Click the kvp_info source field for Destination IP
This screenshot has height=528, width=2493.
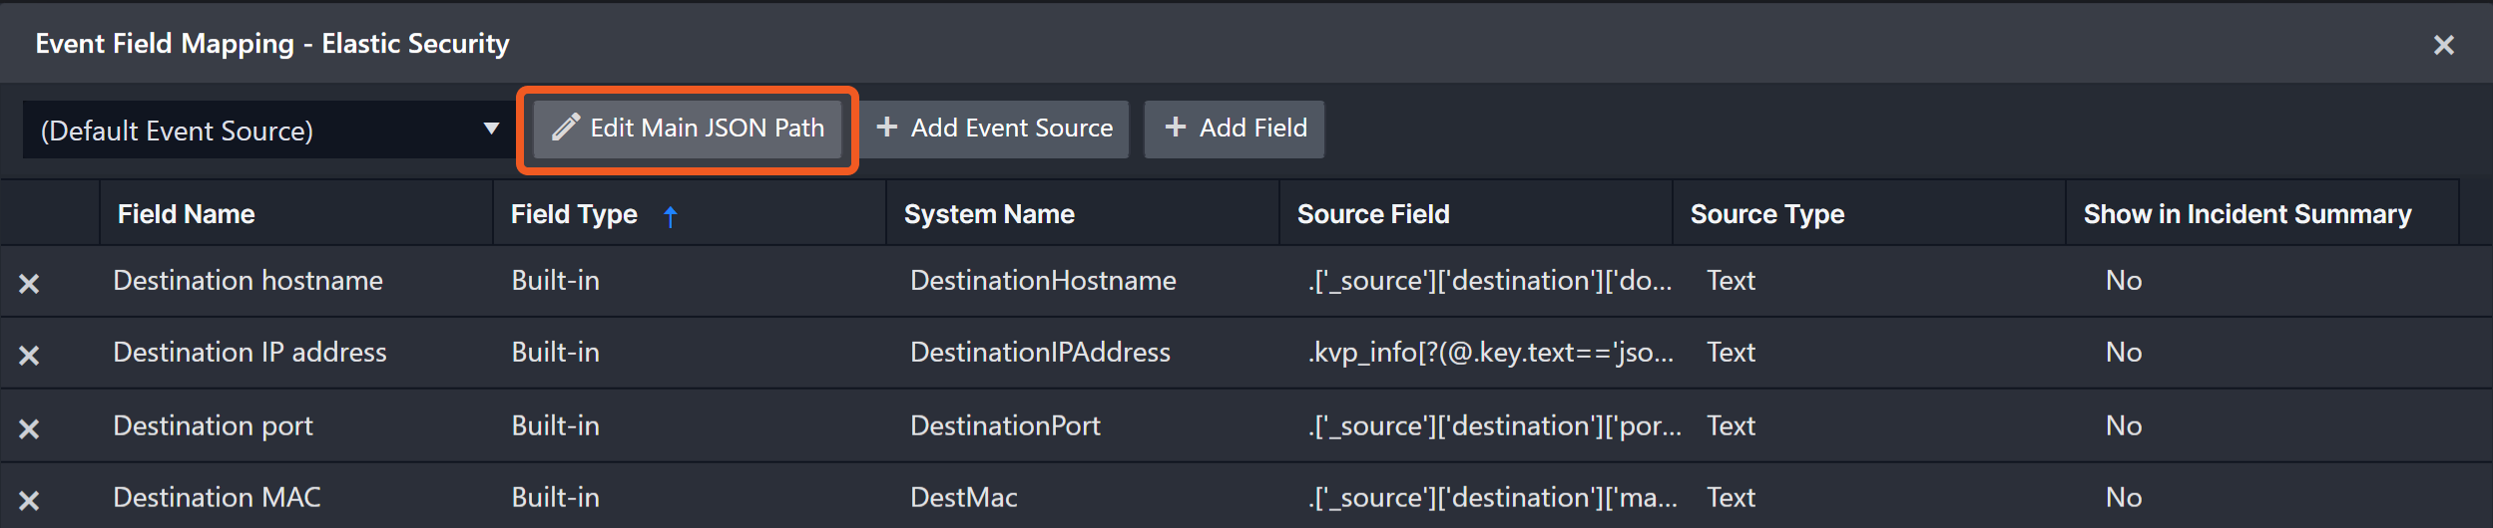(x=1490, y=353)
